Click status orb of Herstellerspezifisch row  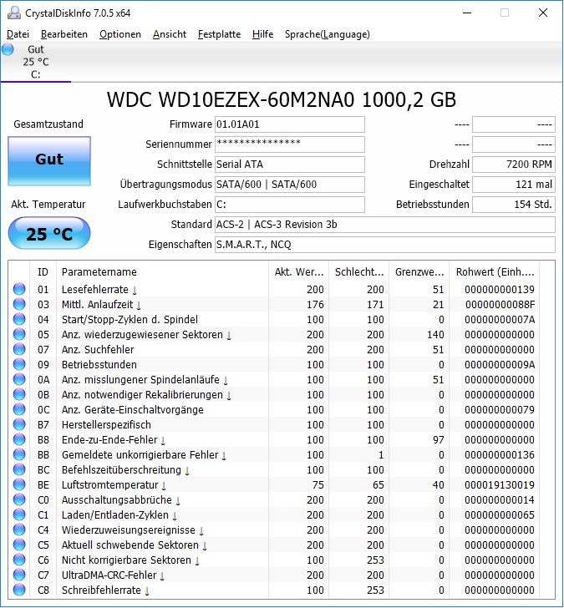19,424
